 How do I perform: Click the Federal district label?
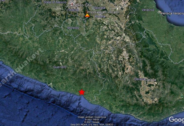(73, 10)
